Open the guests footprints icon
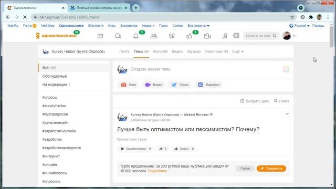The height and width of the screenshot is (189, 336). (x=172, y=36)
